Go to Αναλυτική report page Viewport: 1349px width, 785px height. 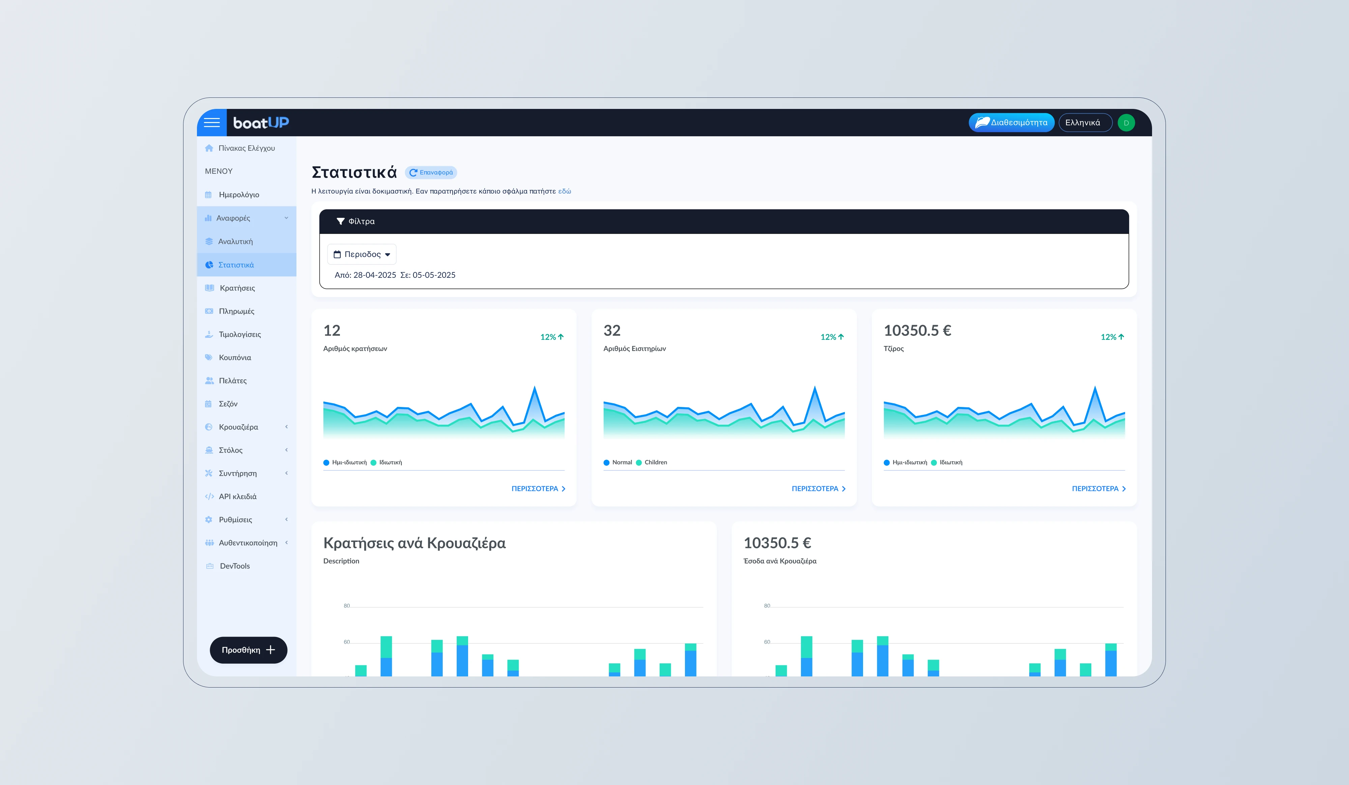235,241
